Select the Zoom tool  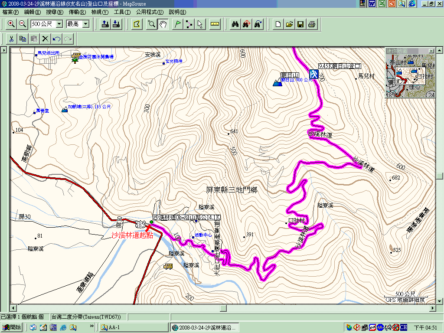151,24
